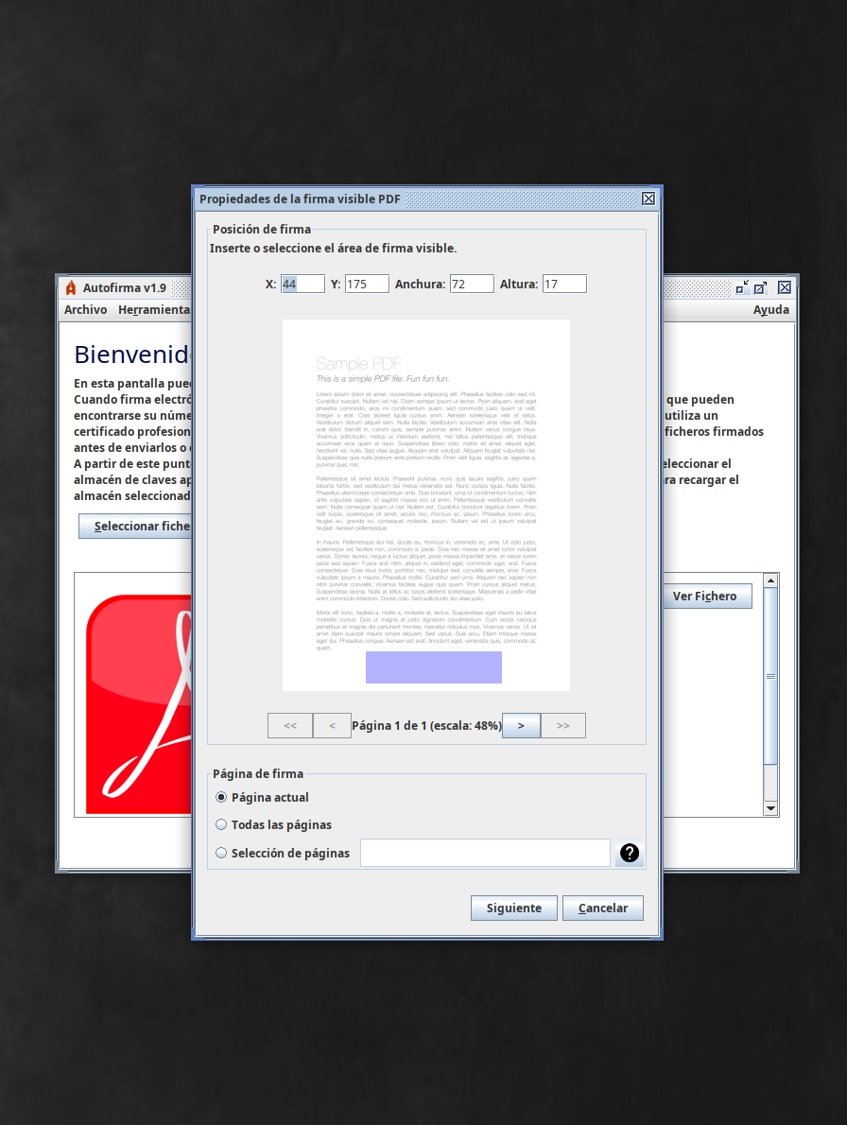Click the scrollbar up arrow
847x1125 pixels.
770,580
